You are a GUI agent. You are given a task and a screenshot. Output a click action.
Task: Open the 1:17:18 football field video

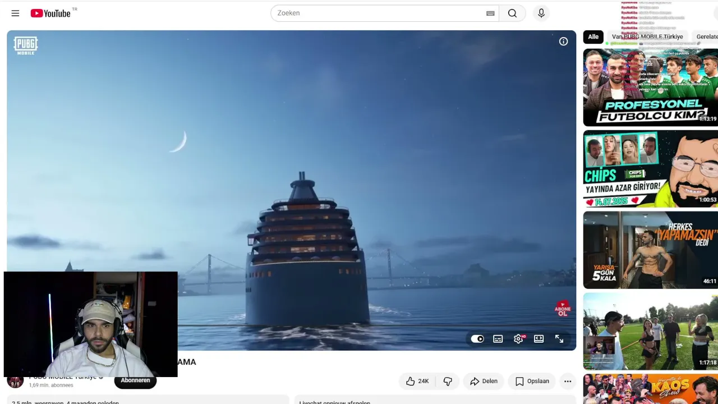651,332
